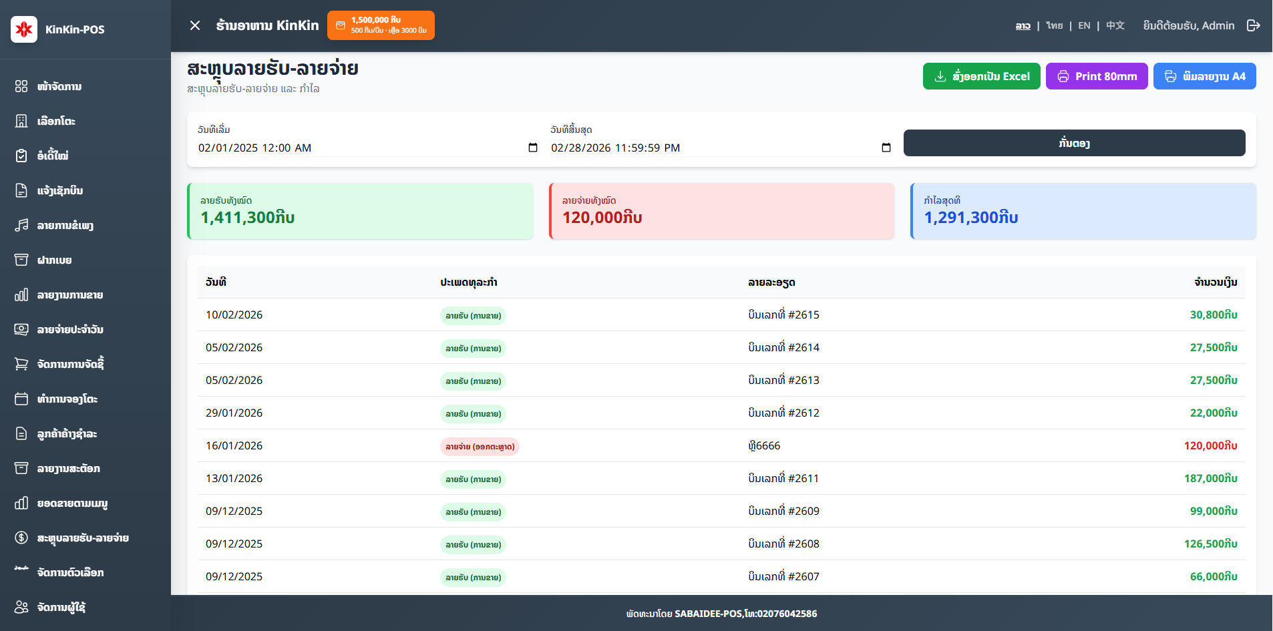Open the table booking calendar icon
The width and height of the screenshot is (1273, 631).
tap(21, 399)
